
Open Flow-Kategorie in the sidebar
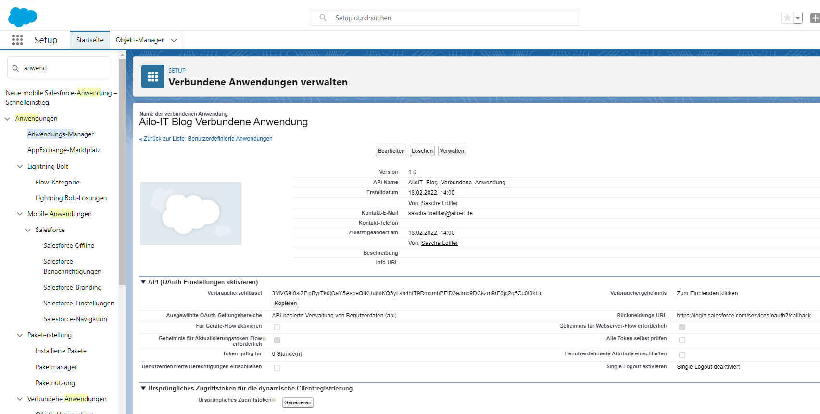pos(57,183)
